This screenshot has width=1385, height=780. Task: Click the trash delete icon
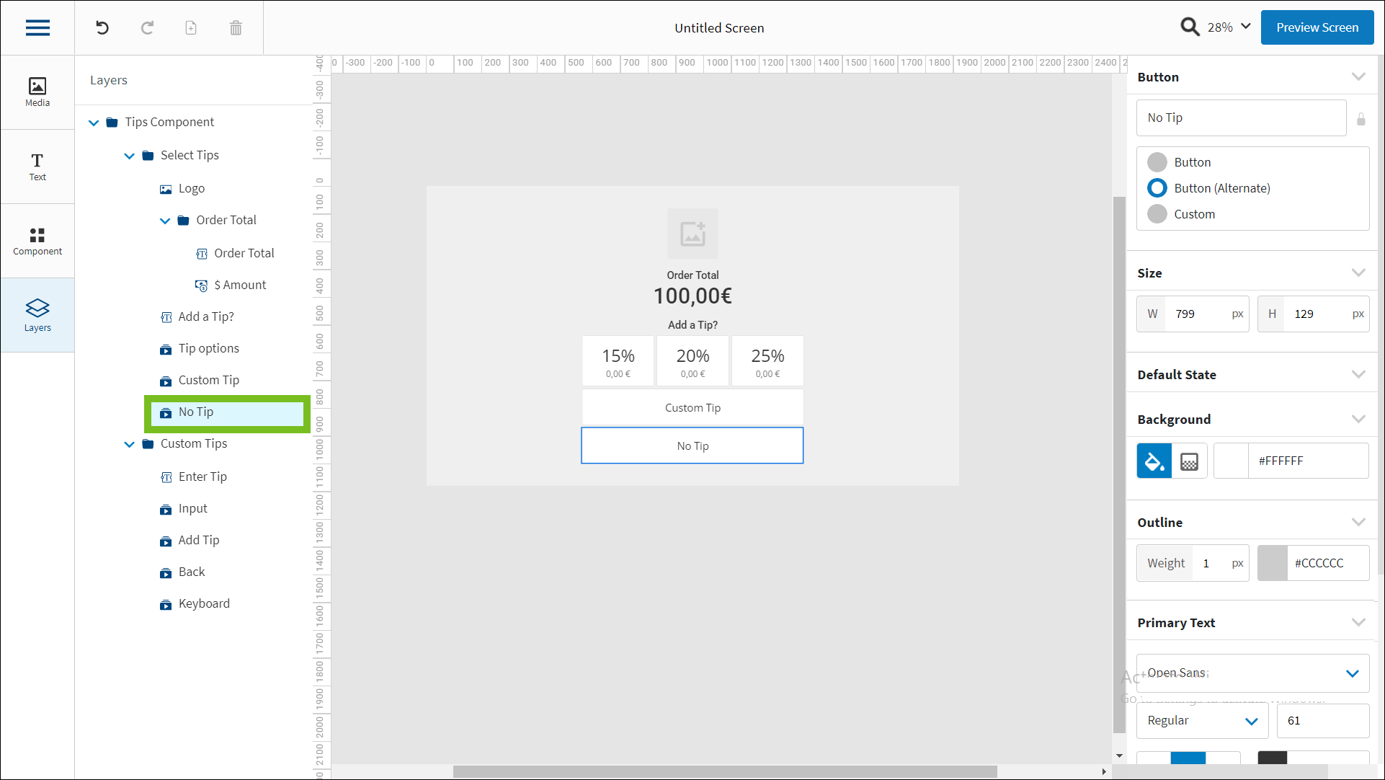[x=236, y=27]
